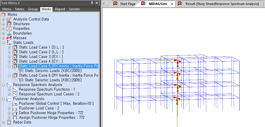
Task: Close the MIDAS/Gen document tab
Action: tap(172, 4)
